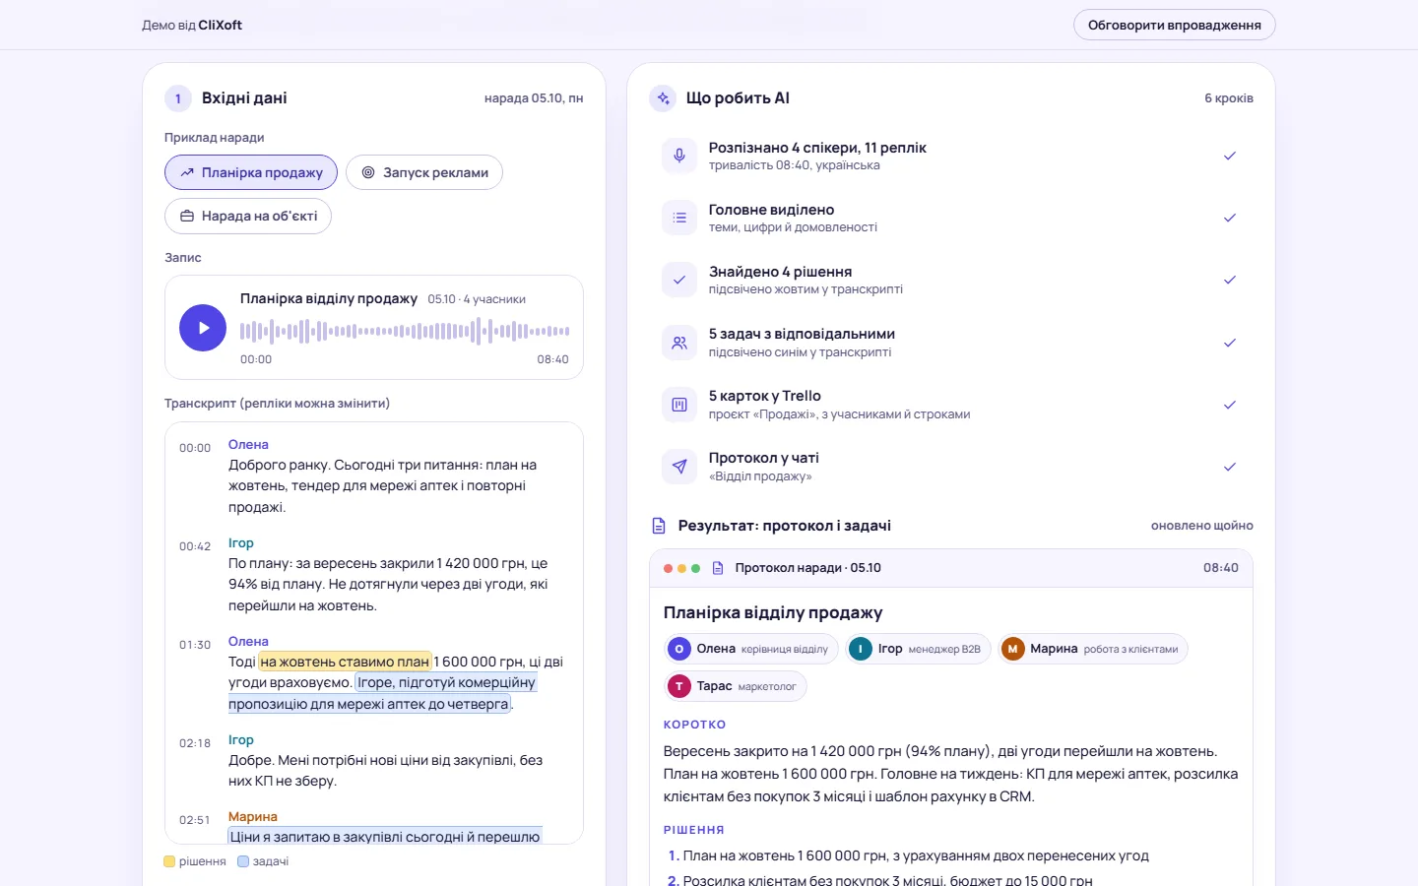
Task: Click the Марина avatar in participants
Action: click(x=1012, y=649)
